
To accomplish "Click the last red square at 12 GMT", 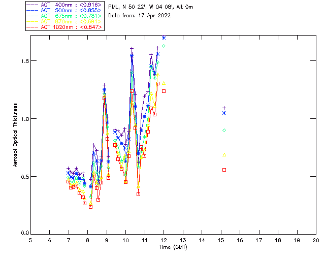I will pos(164,91).
